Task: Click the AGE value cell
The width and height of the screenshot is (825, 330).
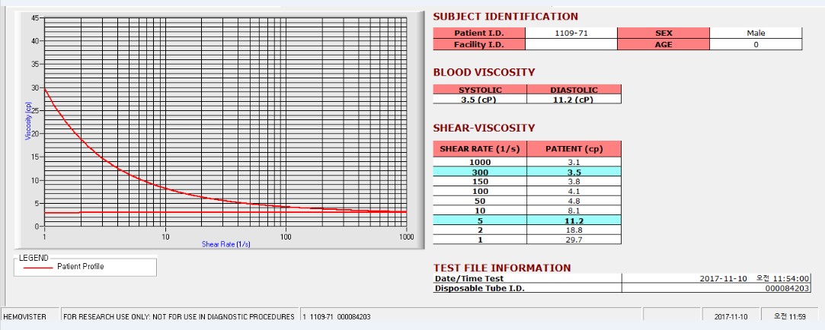Action: (756, 45)
